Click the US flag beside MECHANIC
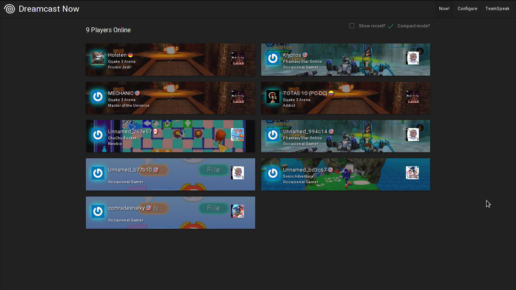This screenshot has width=516, height=290. pos(137,93)
